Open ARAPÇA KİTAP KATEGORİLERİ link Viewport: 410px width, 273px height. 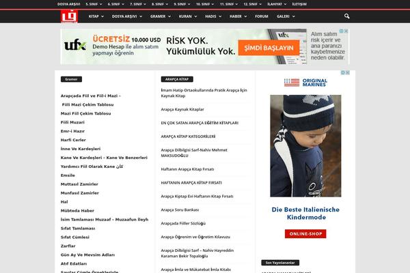(189, 136)
